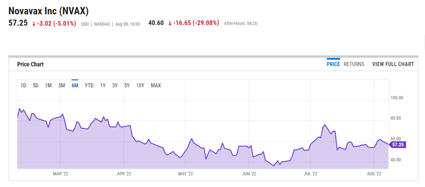Select the 5Y time range
This screenshot has width=425, height=187.
pos(127,85)
